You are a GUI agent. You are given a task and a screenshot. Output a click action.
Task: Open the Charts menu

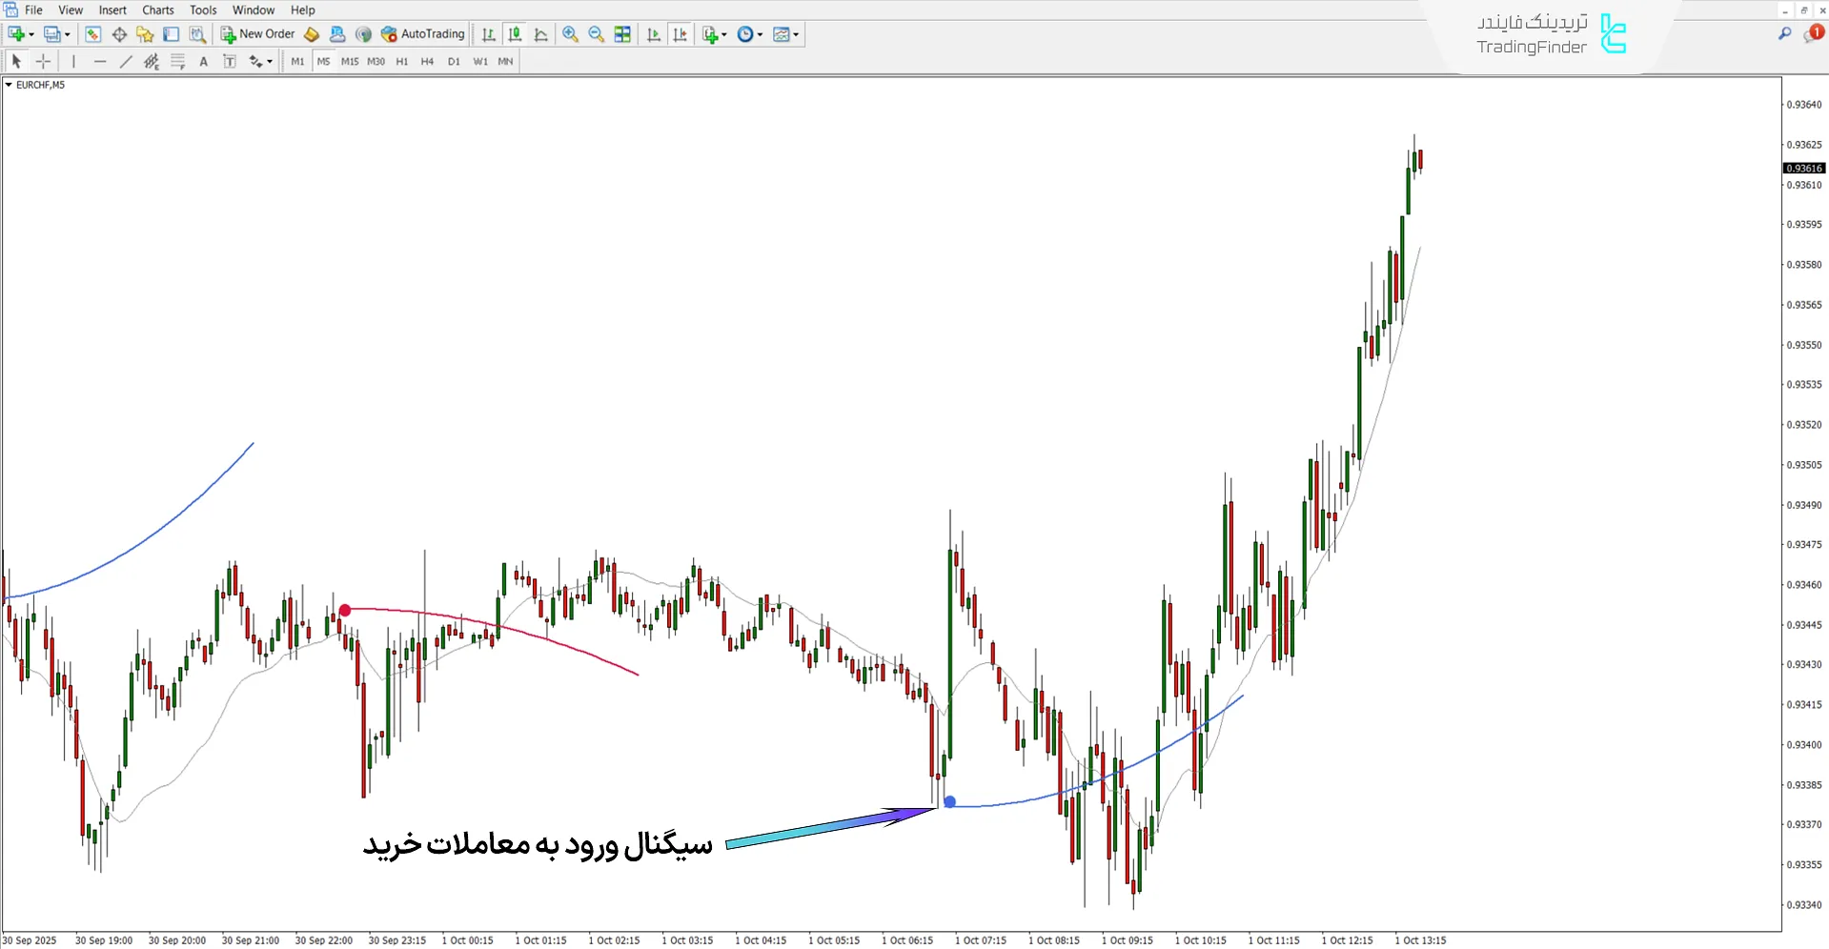(157, 10)
